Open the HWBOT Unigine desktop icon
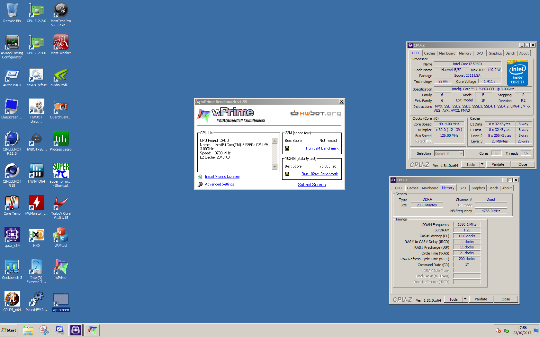This screenshot has height=337, width=540. click(36, 111)
